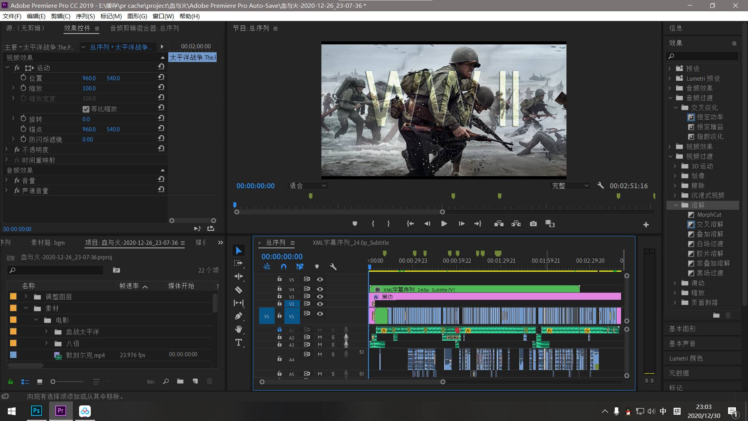The image size is (748, 421).
Task: Mark Out point in Program monitor
Action: click(388, 224)
